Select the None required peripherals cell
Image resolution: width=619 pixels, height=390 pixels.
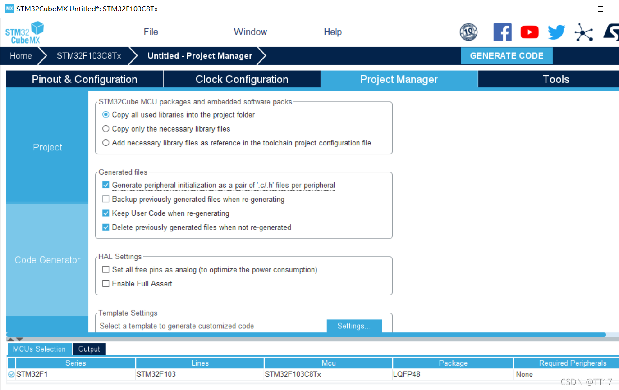567,374
